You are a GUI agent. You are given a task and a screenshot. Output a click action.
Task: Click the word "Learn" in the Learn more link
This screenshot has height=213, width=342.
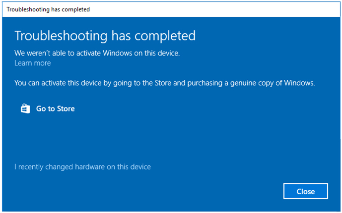[x=23, y=63]
